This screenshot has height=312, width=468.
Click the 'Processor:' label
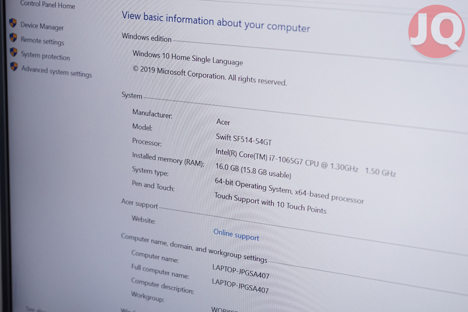click(x=147, y=142)
